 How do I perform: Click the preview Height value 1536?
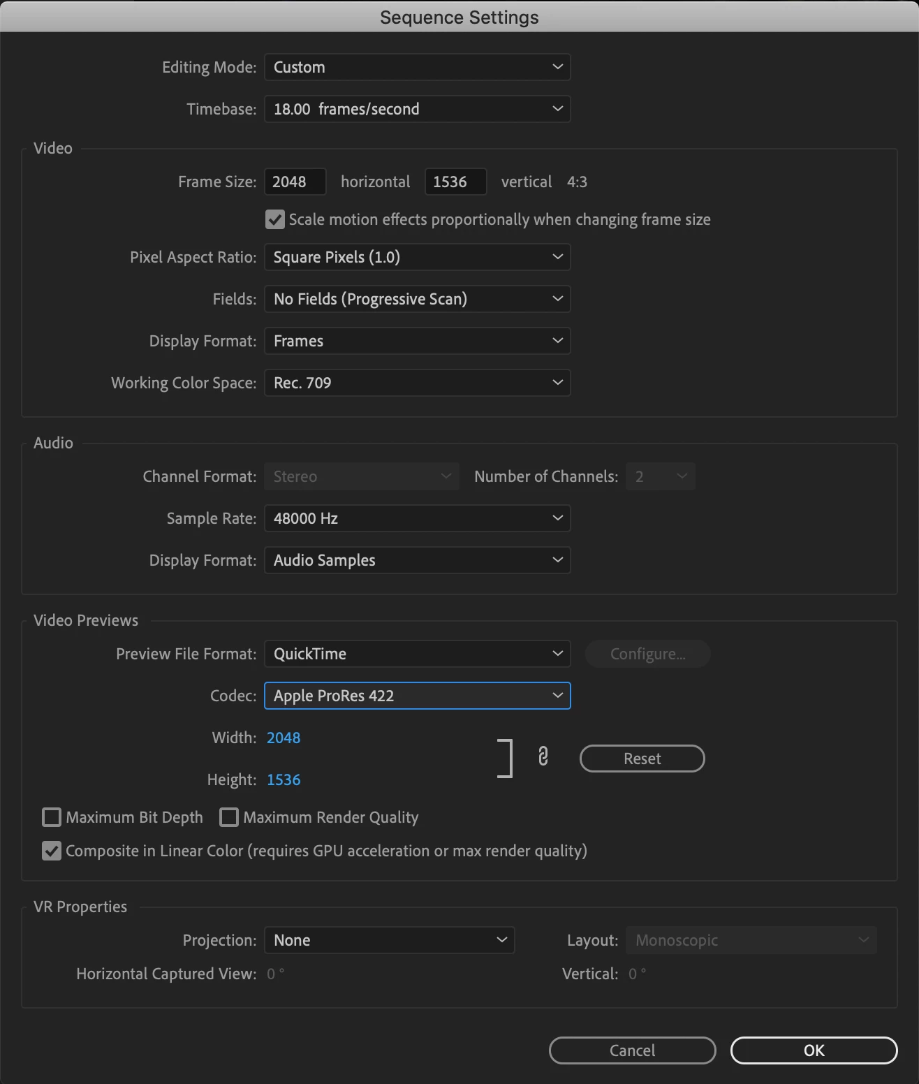click(284, 779)
